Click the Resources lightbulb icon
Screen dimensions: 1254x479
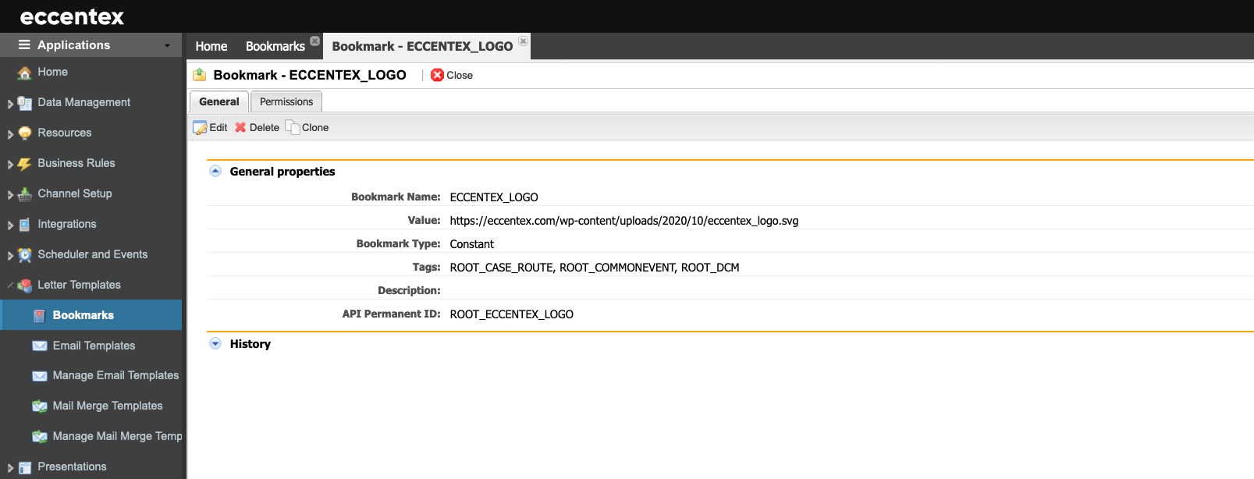[x=25, y=133]
